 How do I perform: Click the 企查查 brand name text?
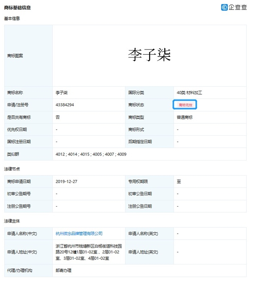[x=238, y=7]
